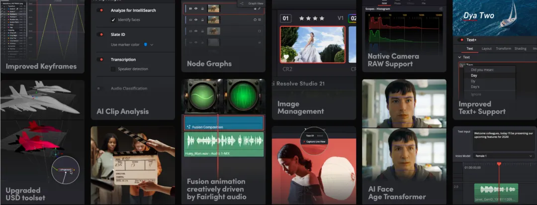Switch to the Shading tab
Screen dimensions: 537x205
click(520, 49)
